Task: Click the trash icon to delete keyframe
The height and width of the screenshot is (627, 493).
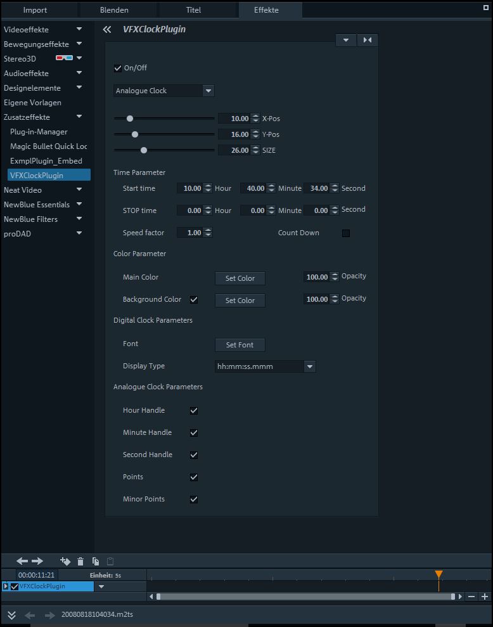Action: pyautogui.click(x=80, y=561)
